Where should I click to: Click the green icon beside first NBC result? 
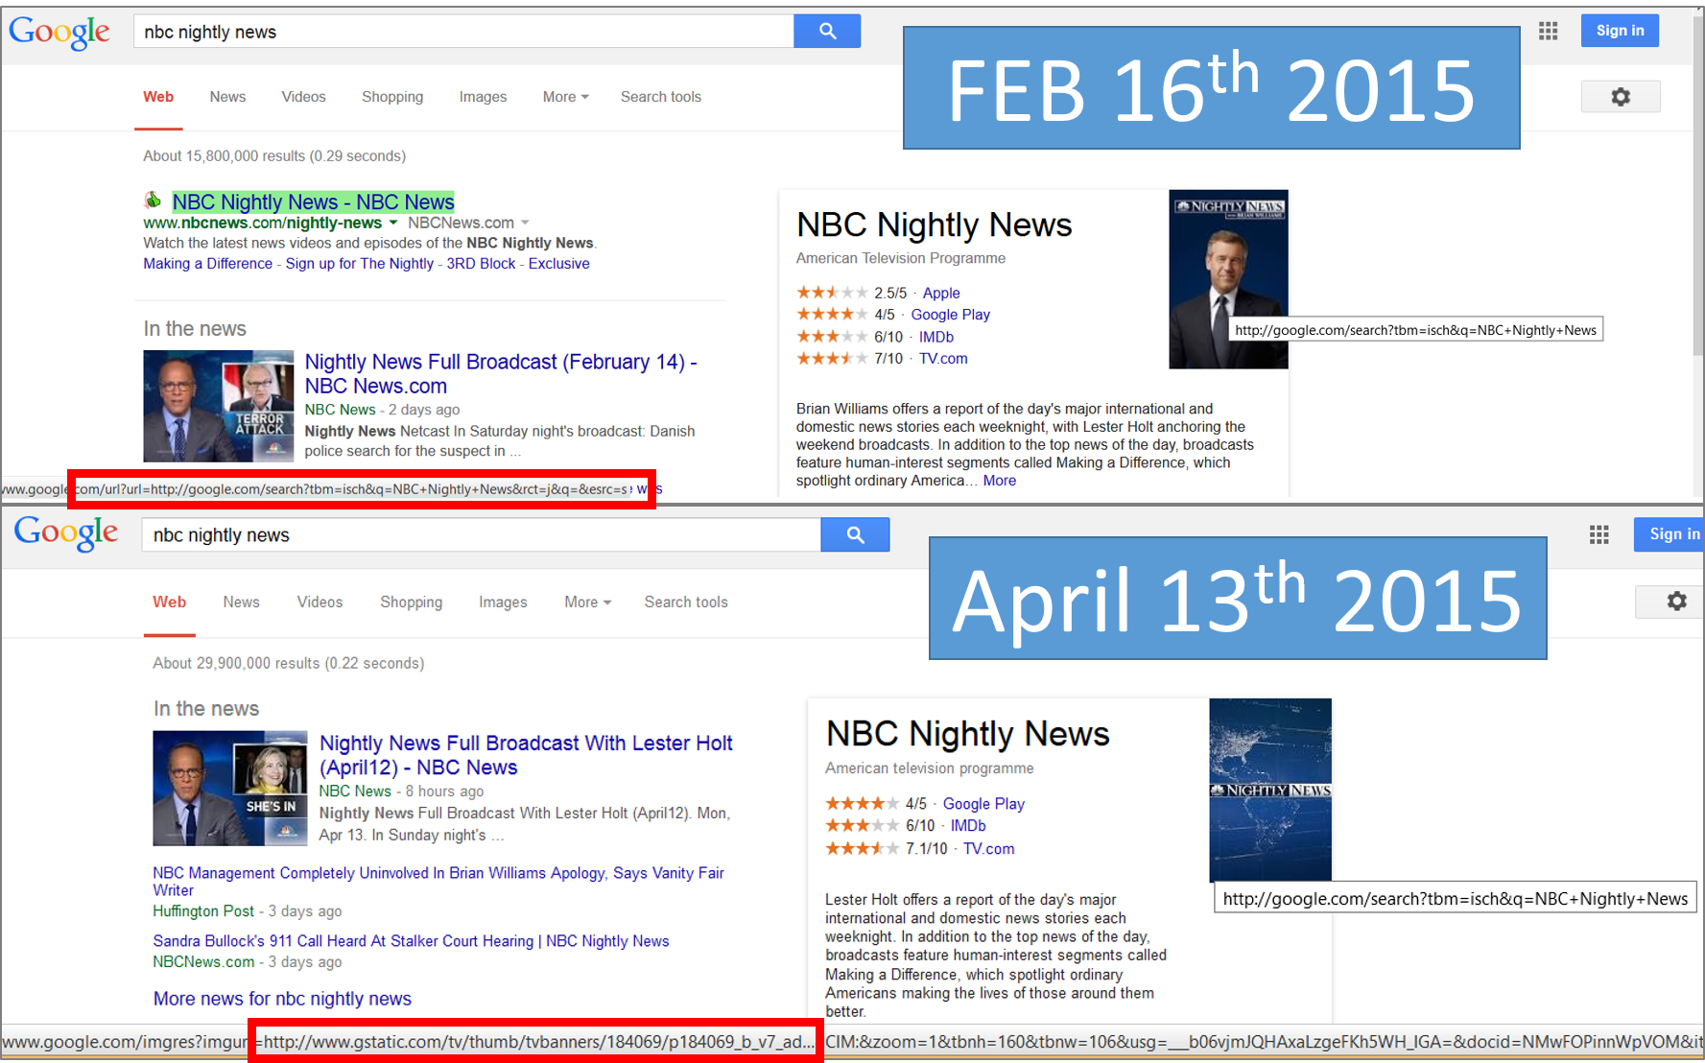(x=154, y=201)
